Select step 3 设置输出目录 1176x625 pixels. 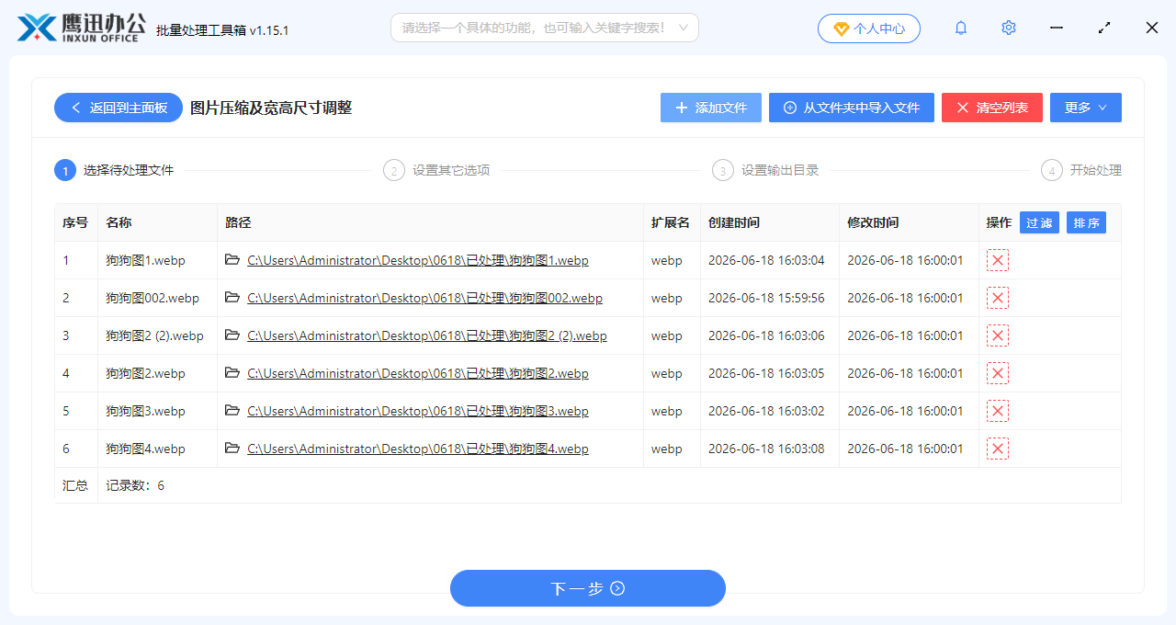coord(765,170)
